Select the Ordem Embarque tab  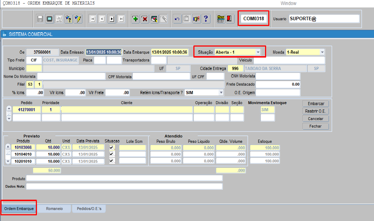tap(19, 209)
